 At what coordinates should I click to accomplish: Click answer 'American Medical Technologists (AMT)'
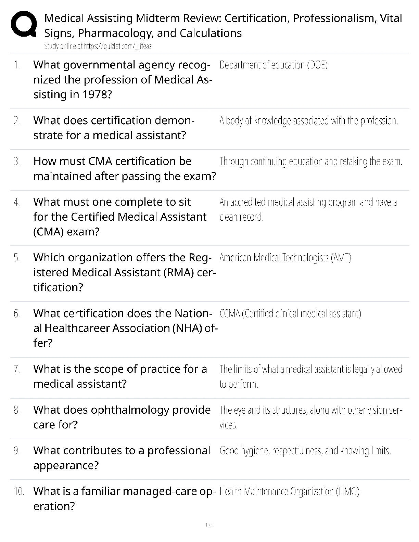[x=285, y=258]
